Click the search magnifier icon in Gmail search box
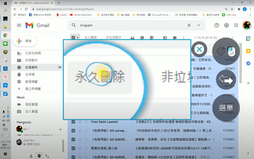Viewport: 254px width, 159px height. (74, 25)
